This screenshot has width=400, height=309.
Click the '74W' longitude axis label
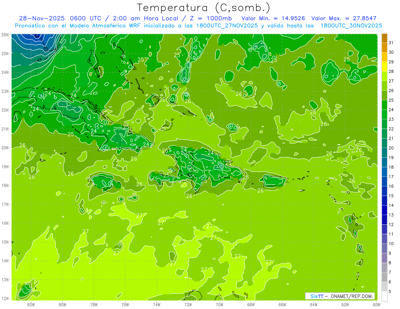157,304
